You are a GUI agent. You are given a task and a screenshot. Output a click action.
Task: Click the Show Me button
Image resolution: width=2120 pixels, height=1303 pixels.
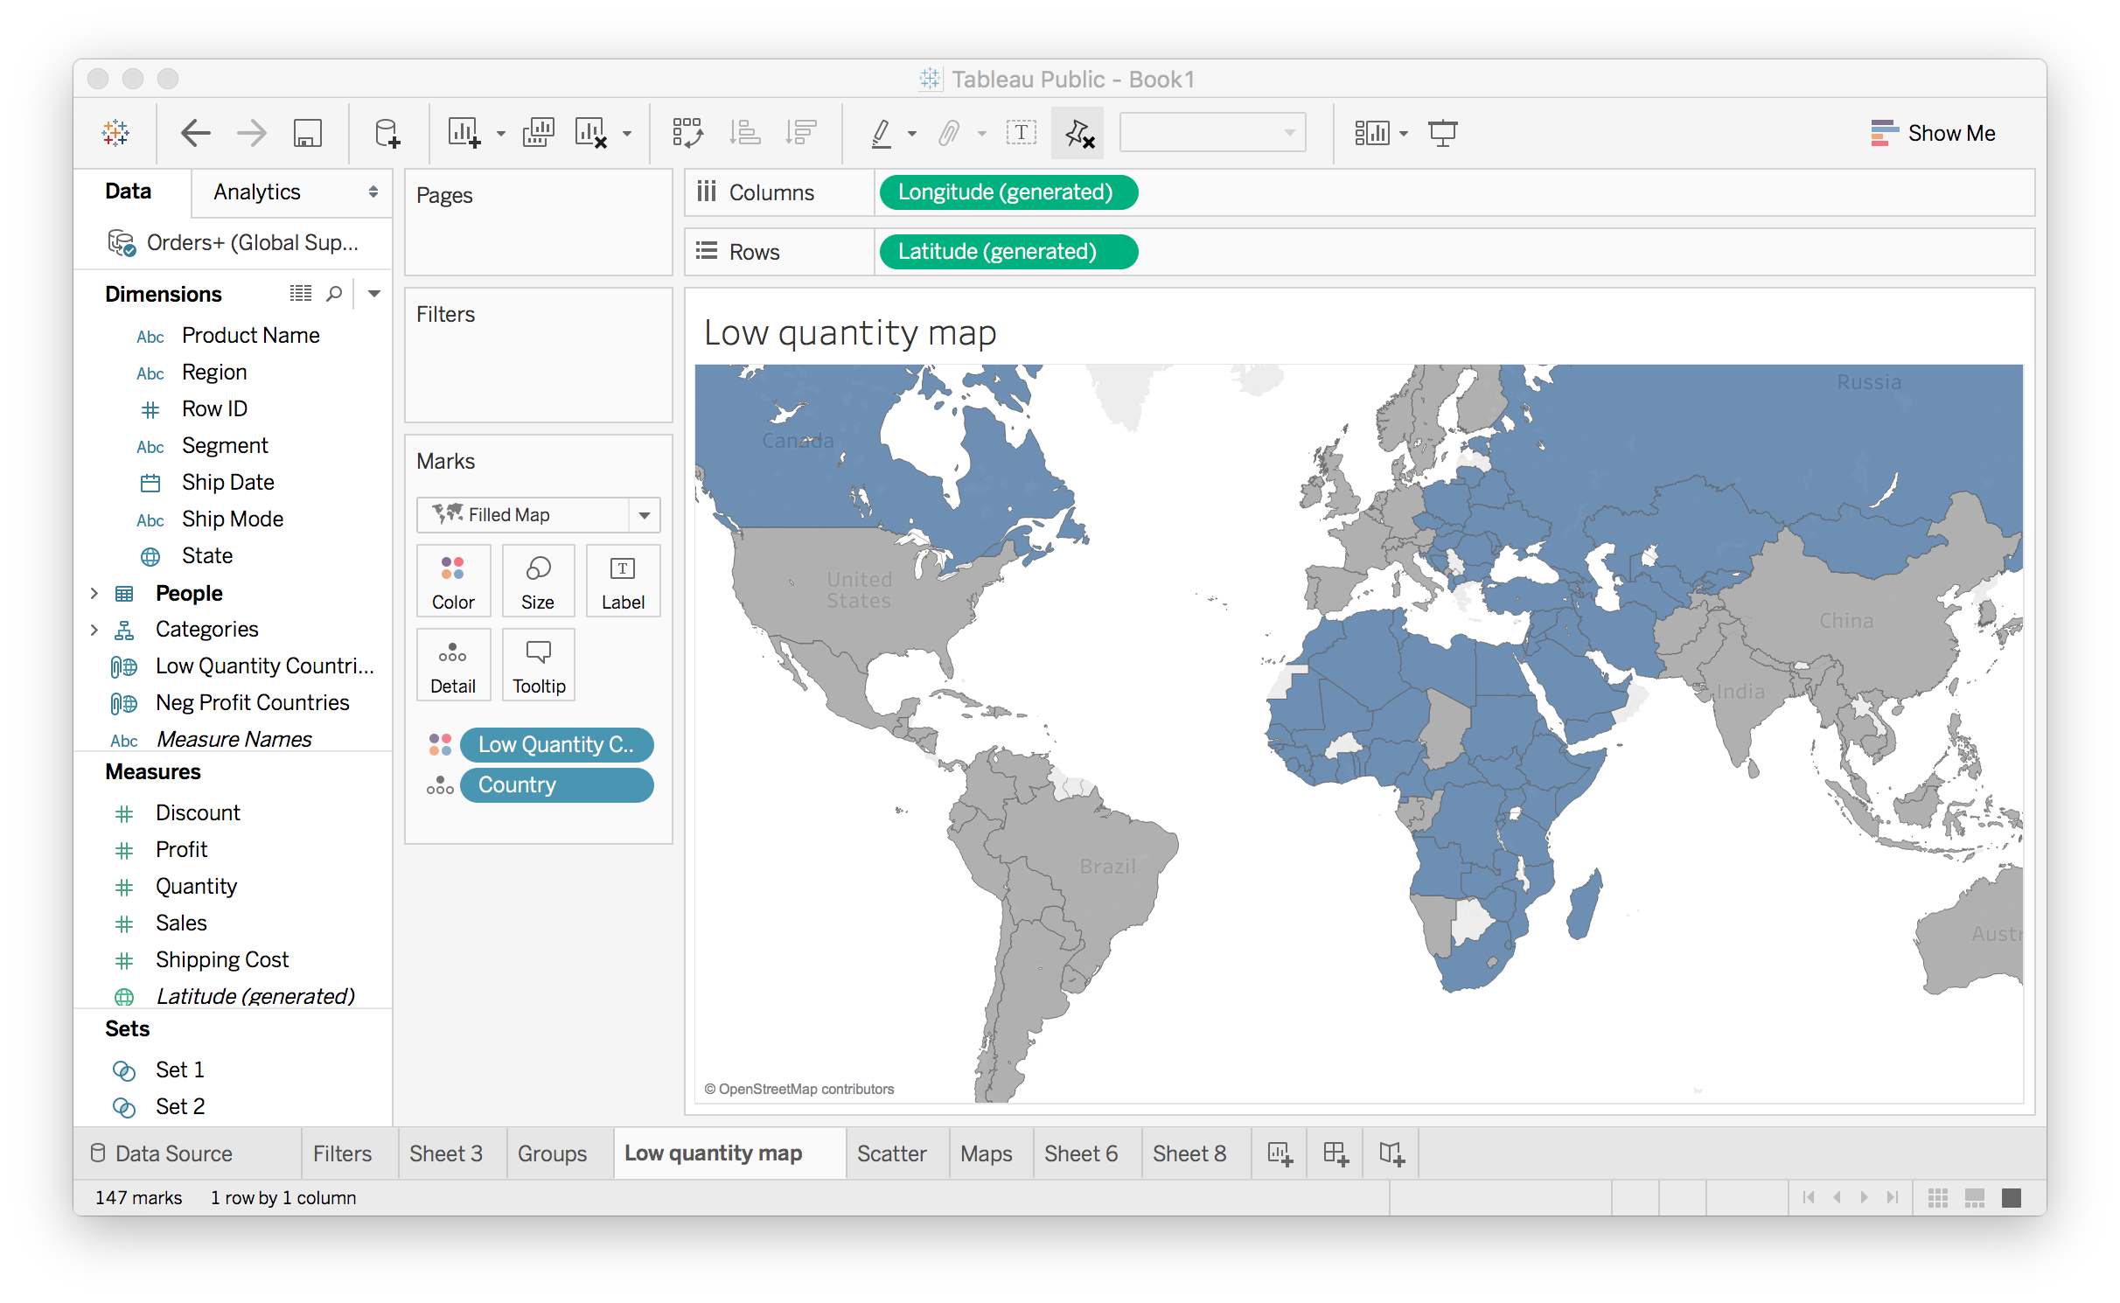(1933, 133)
